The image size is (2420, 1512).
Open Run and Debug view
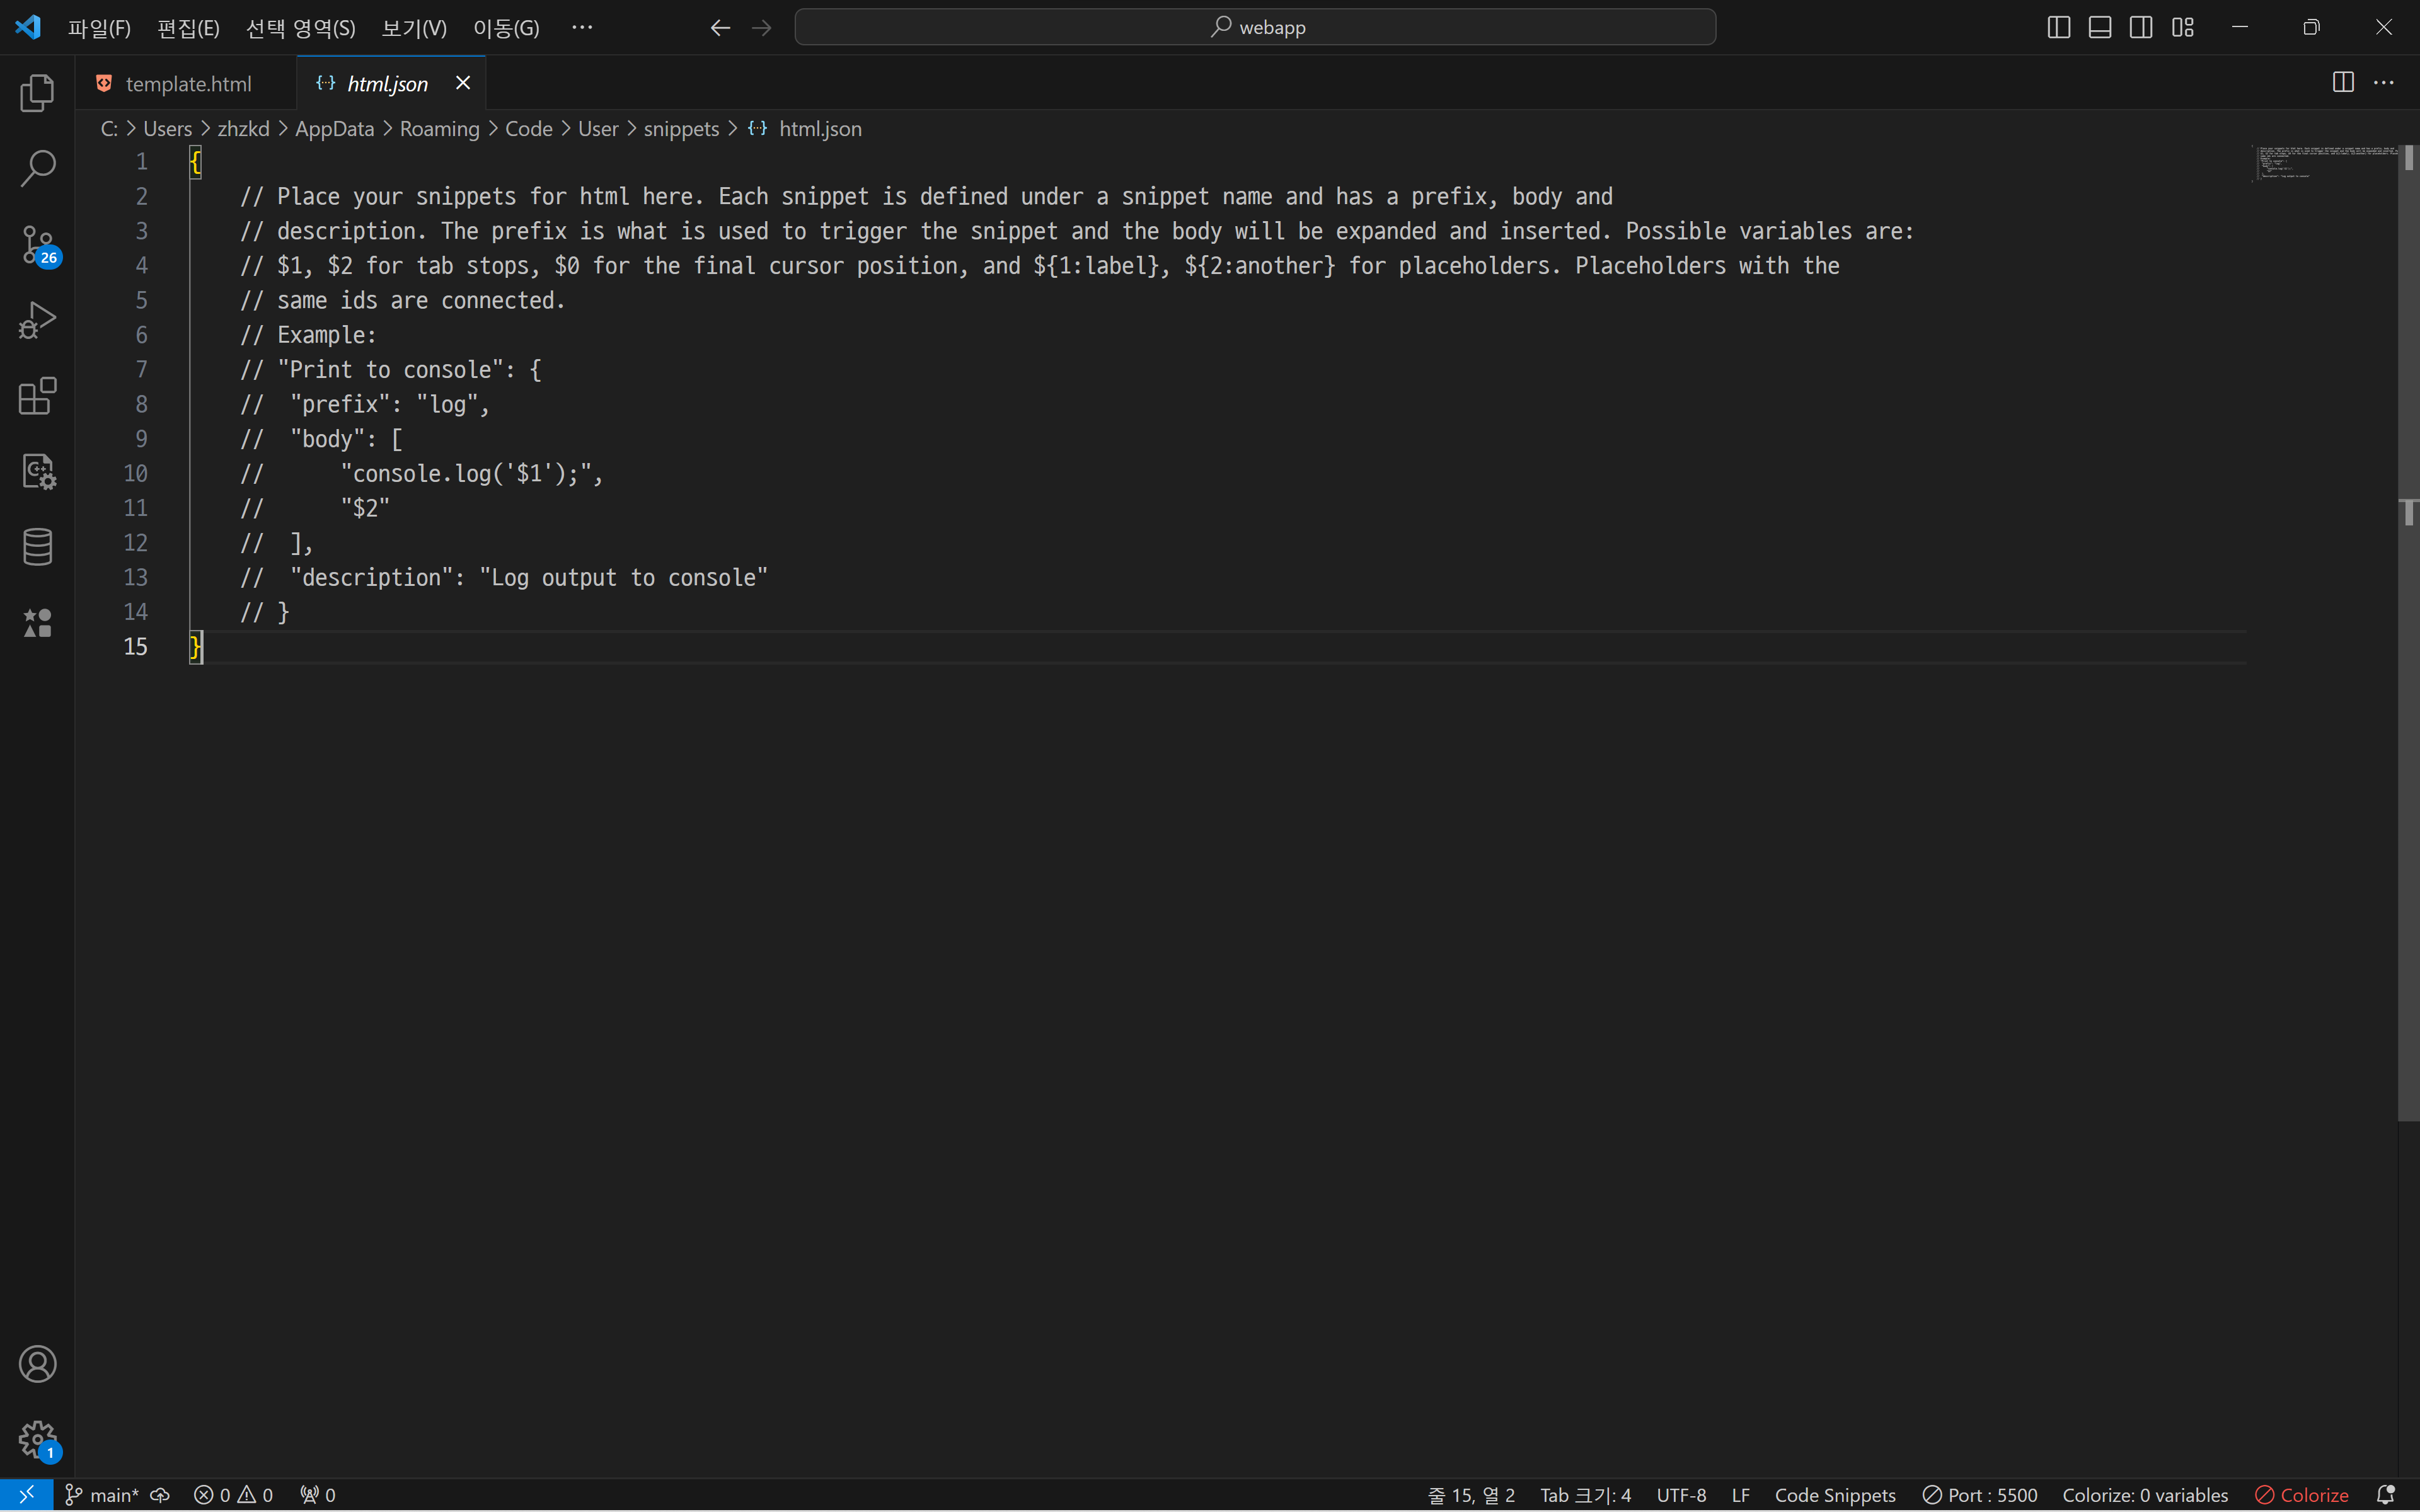click(x=37, y=320)
